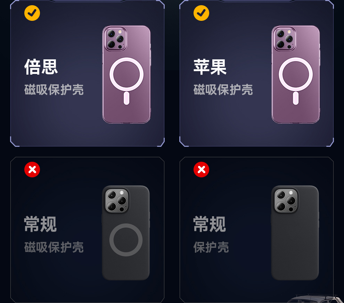344x303 pixels.
Task: Click the gray magnetic ring on the black case
Action: tap(126, 240)
